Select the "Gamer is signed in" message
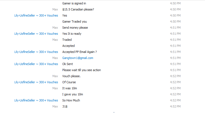Screen dimensions: 205x113 click(x=74, y=3)
